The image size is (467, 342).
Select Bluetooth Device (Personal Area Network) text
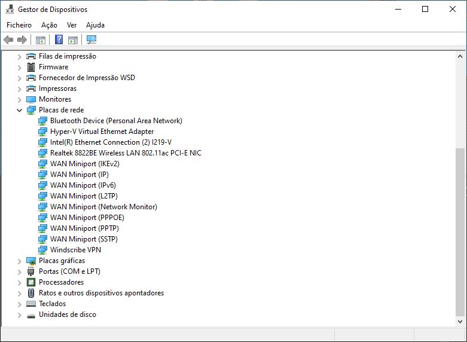pyautogui.click(x=116, y=121)
